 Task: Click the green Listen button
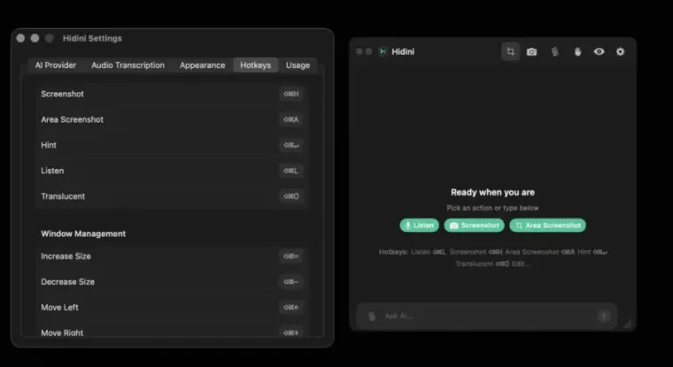point(420,226)
